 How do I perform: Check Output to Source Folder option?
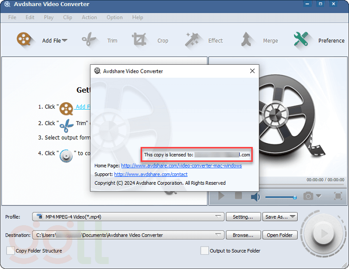coord(204,251)
